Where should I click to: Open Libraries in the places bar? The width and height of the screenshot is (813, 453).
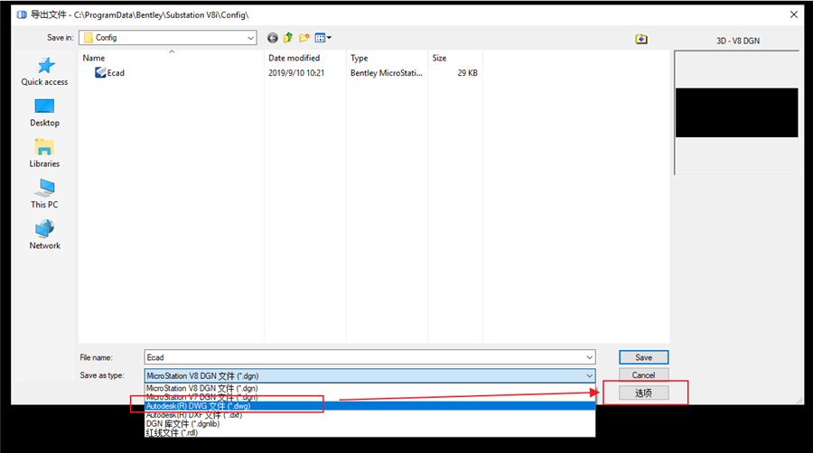click(x=44, y=153)
